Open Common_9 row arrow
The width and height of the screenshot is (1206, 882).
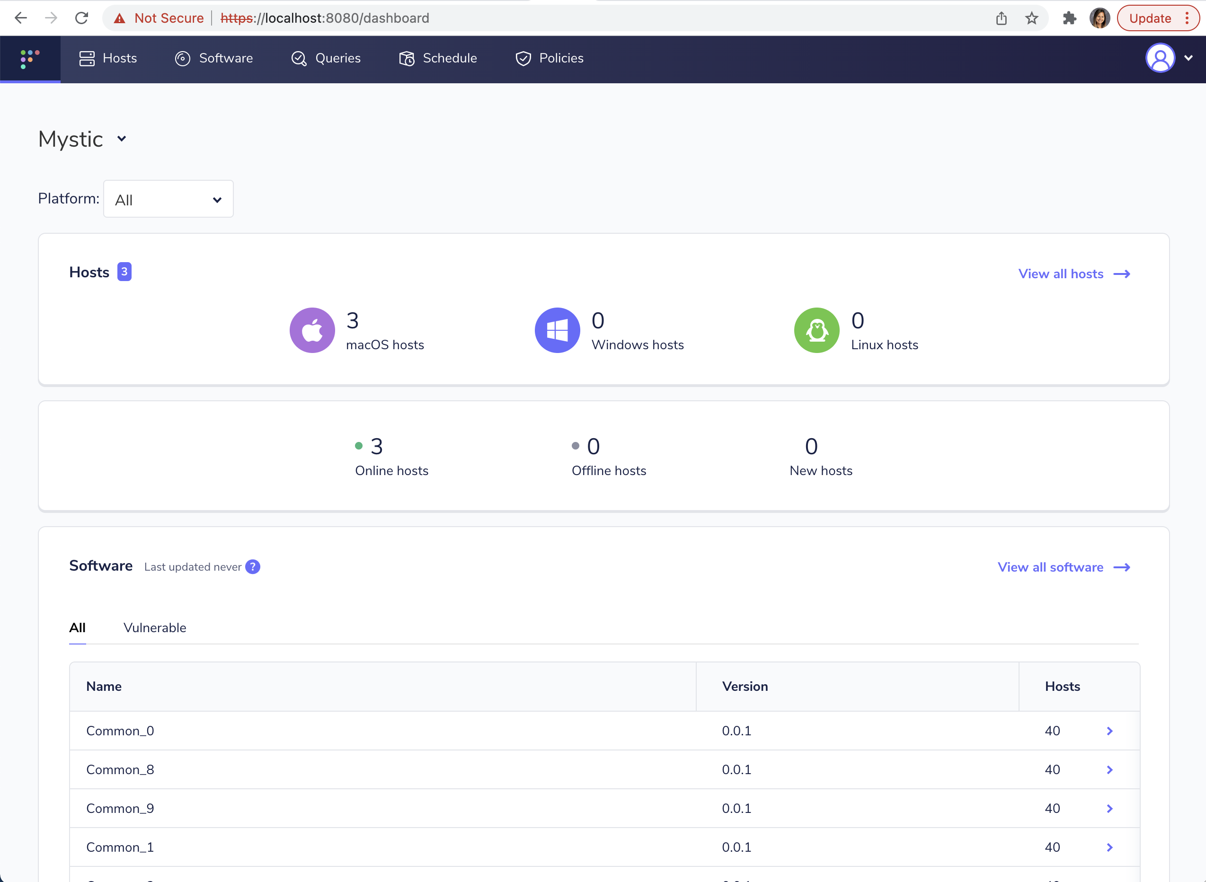point(1110,809)
